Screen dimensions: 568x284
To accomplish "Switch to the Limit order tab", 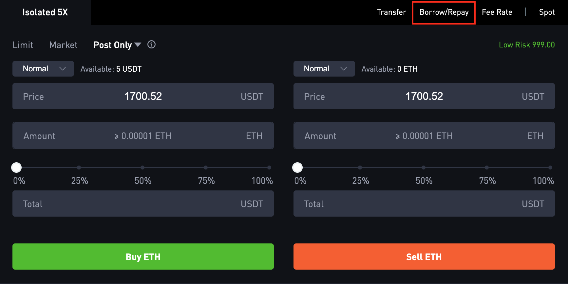I will click(x=23, y=45).
